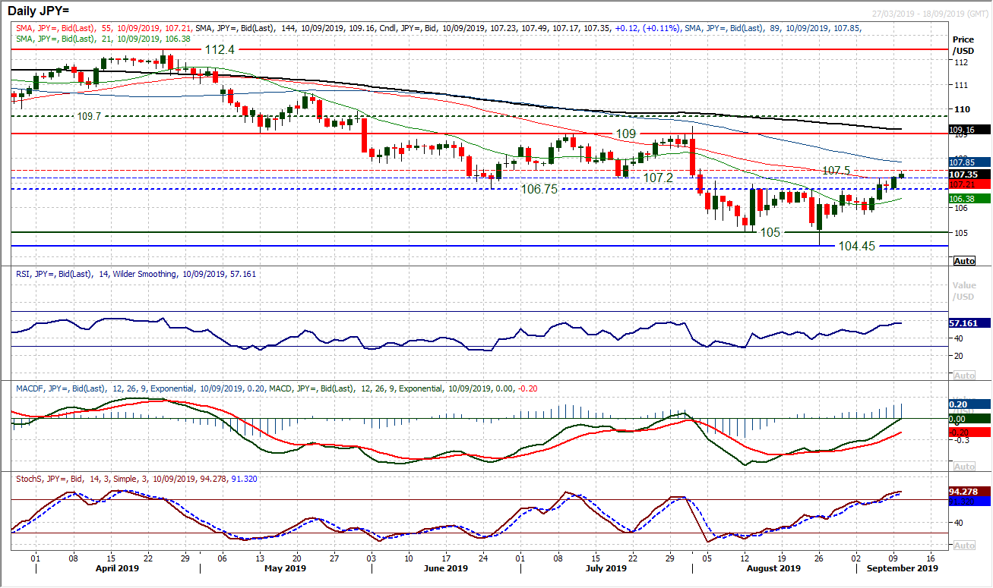Click the 57.161 RSI value tag

pos(969,322)
